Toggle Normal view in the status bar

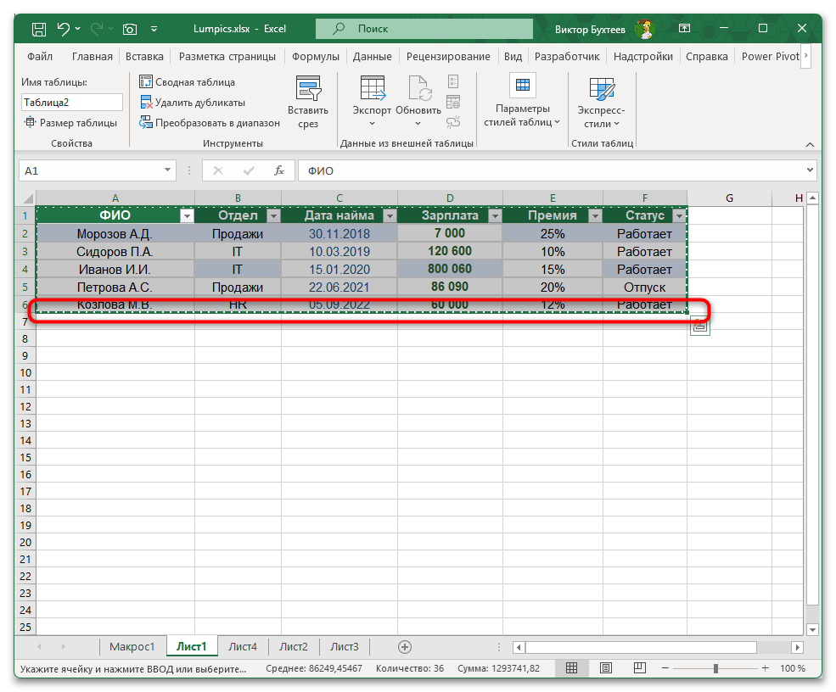pyautogui.click(x=571, y=668)
